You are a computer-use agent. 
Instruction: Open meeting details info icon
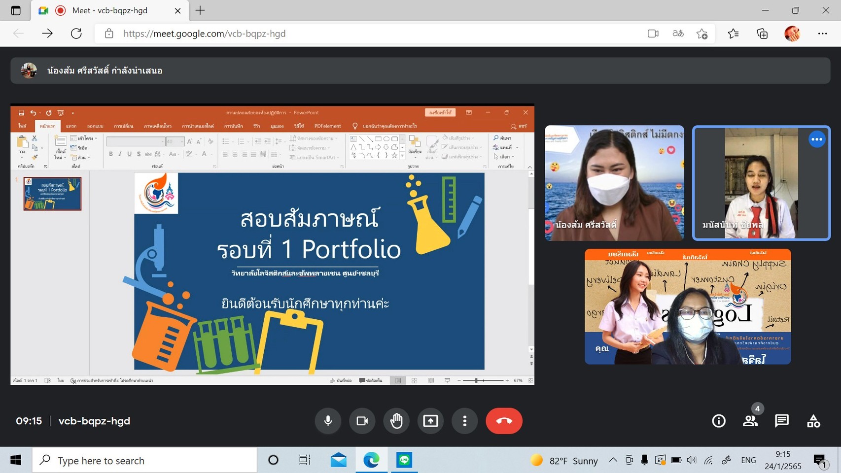719,421
